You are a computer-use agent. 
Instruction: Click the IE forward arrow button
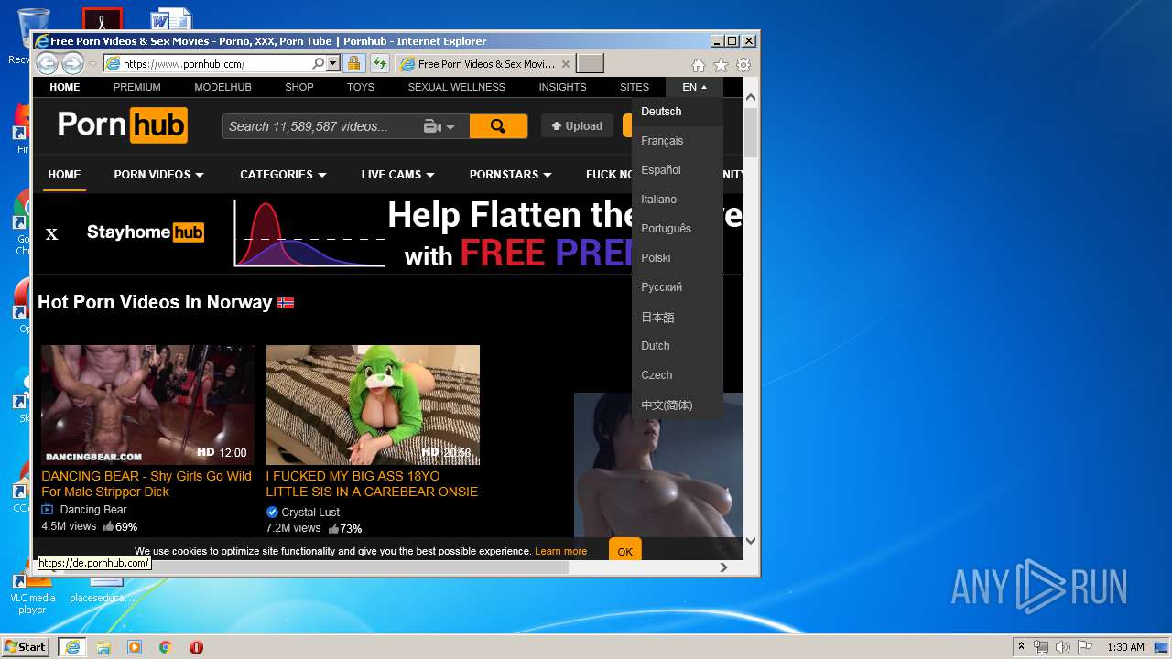72,63
